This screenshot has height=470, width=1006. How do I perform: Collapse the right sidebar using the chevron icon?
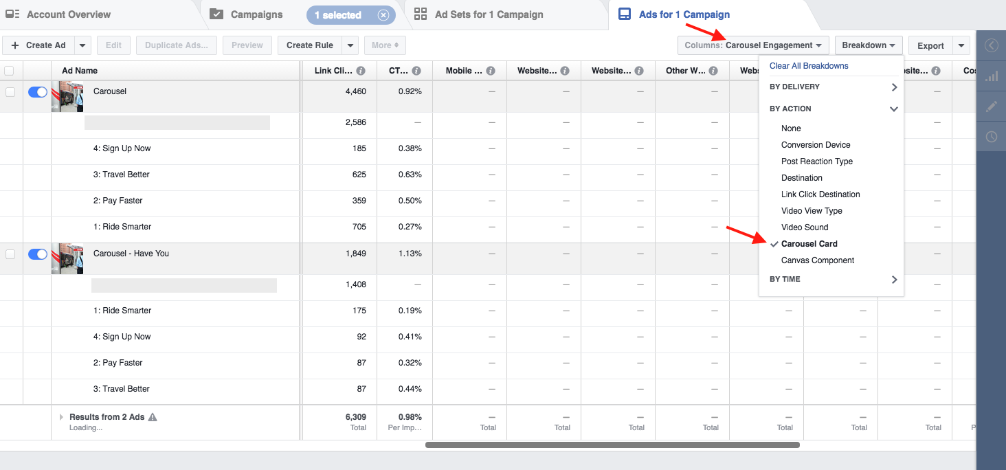coord(992,45)
